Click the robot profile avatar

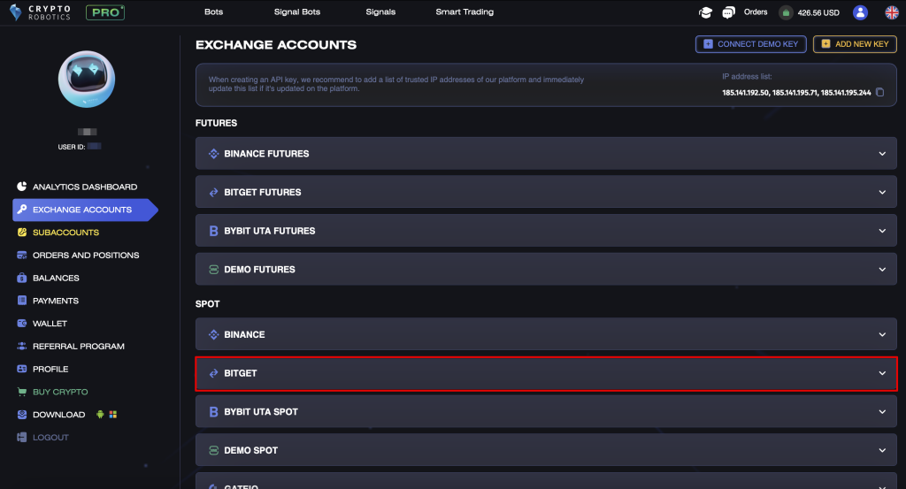click(87, 79)
